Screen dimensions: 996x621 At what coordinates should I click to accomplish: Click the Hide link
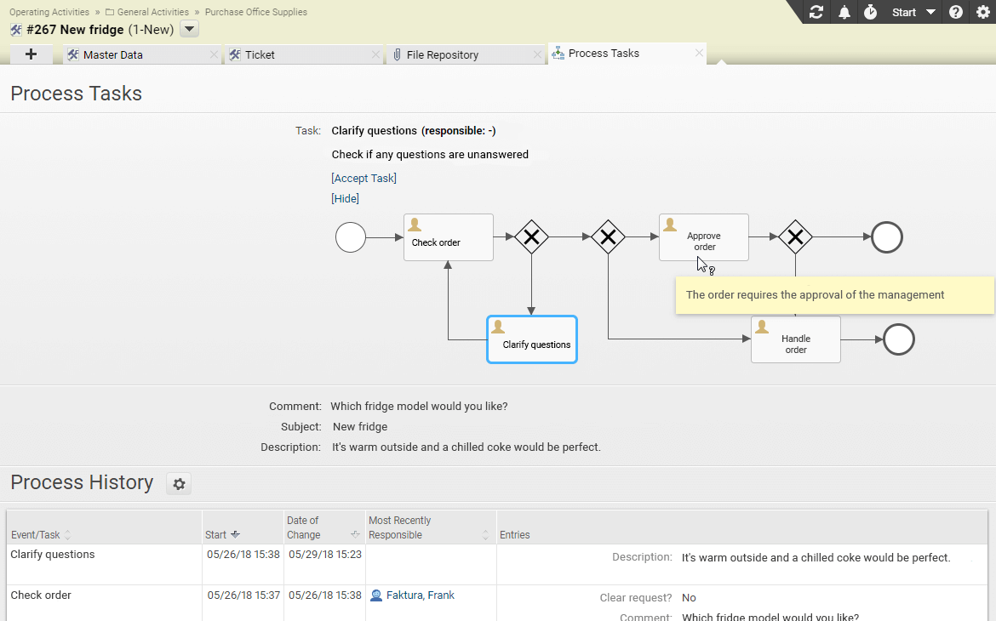tap(345, 199)
